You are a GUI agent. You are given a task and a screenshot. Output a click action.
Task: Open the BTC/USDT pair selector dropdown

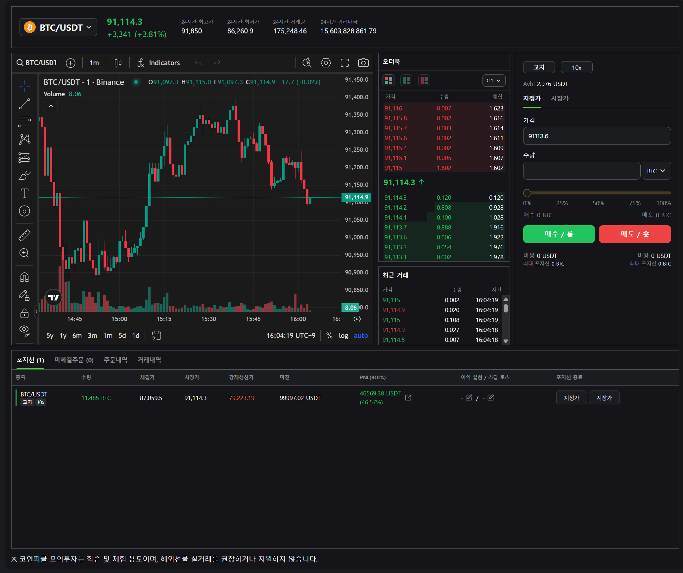[58, 27]
